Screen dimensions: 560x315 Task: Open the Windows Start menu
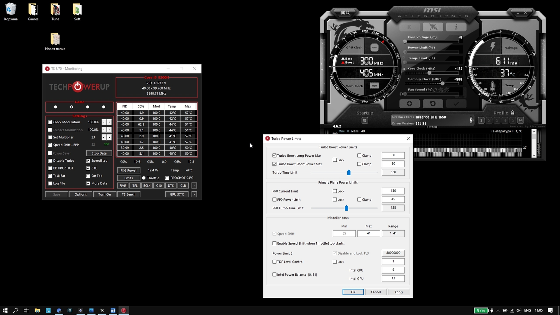click(x=5, y=310)
